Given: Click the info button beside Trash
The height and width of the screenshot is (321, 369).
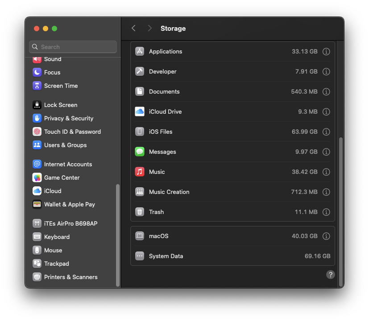Looking at the screenshot, I should click(326, 212).
